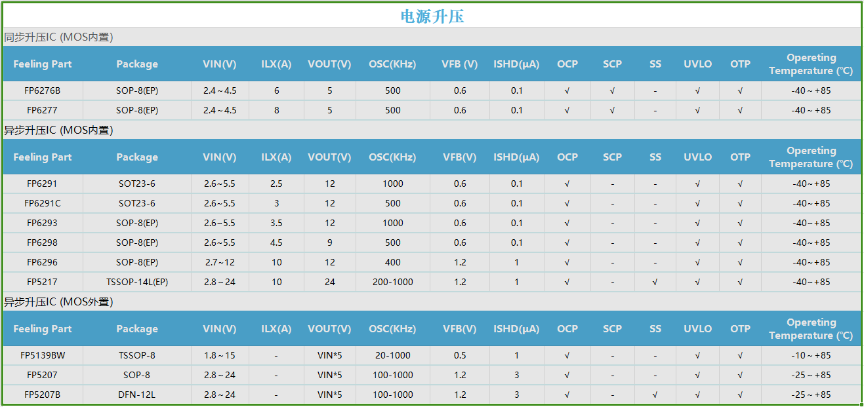Click the 200-1000 OSC value for FP5217
The image size is (864, 407).
[x=393, y=282]
